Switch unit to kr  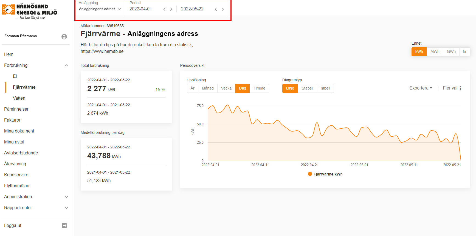[464, 52]
